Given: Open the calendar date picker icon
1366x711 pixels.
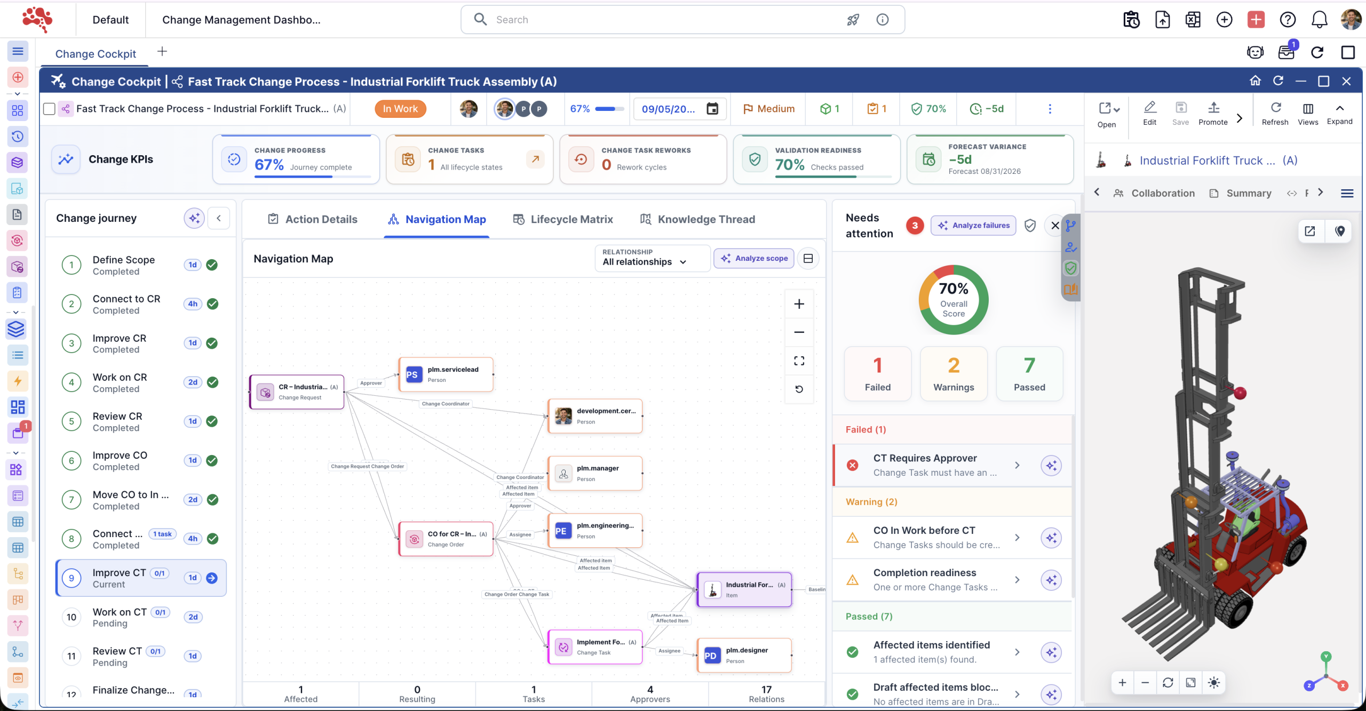Looking at the screenshot, I should (712, 109).
